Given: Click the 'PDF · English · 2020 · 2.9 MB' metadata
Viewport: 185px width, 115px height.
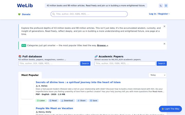Looking at the screenshot, I should point(50,94).
